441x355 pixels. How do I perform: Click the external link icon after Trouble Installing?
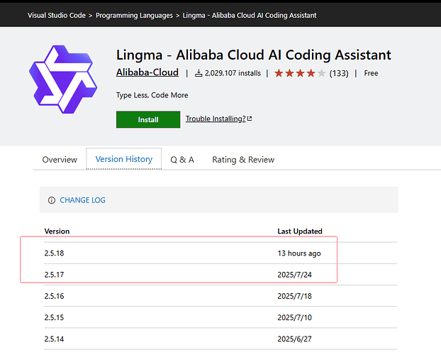pyautogui.click(x=250, y=119)
